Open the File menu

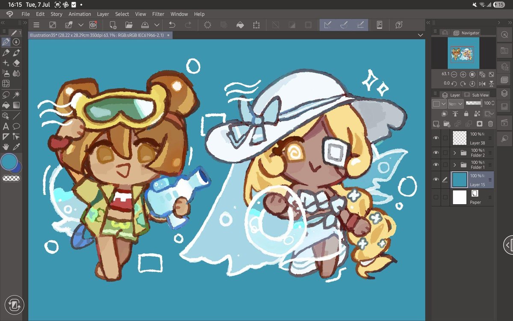(25, 14)
